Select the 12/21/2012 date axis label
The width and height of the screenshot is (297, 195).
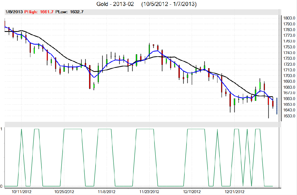coord(235,191)
